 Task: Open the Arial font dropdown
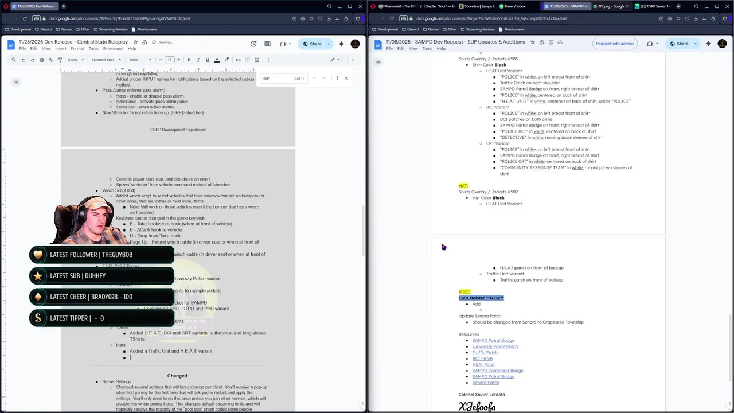(140, 60)
